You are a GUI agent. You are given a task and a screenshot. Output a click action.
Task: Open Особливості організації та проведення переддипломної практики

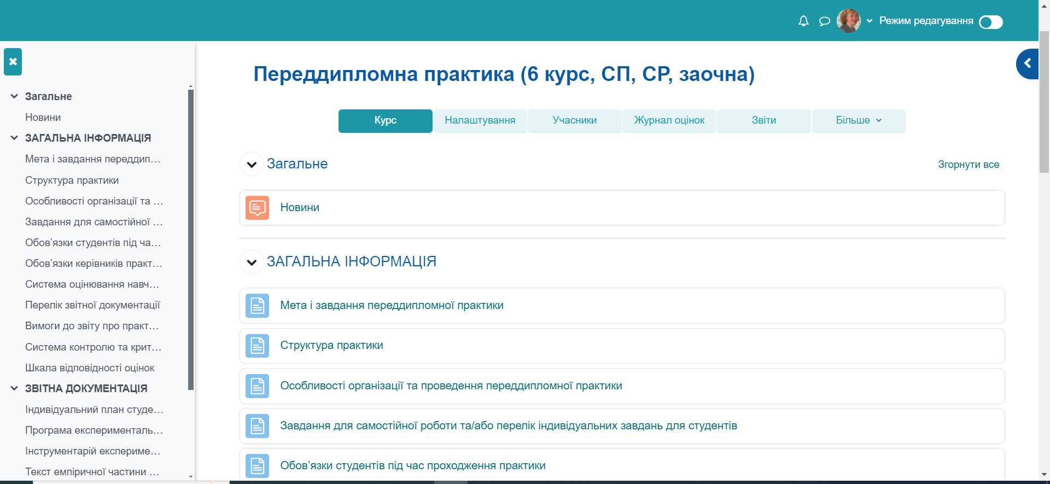coord(451,386)
